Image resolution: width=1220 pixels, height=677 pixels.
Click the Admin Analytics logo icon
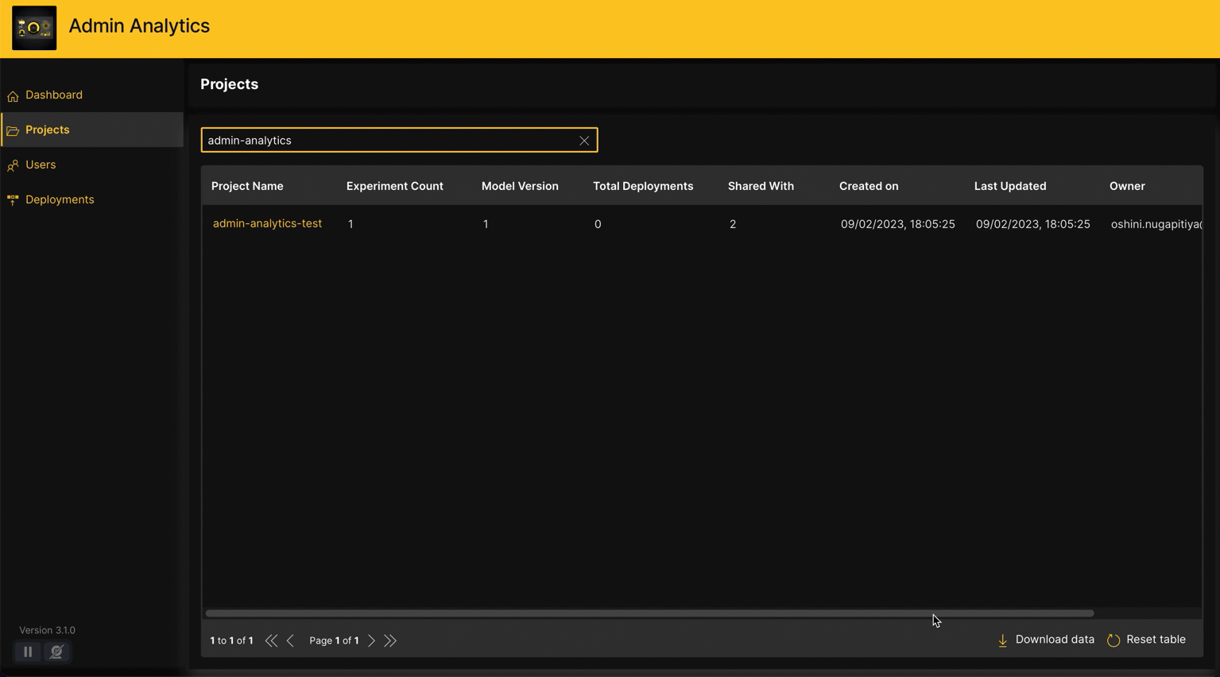click(34, 28)
